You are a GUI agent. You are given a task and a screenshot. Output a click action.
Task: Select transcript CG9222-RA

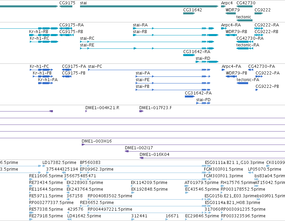pyautogui.click(x=259, y=28)
